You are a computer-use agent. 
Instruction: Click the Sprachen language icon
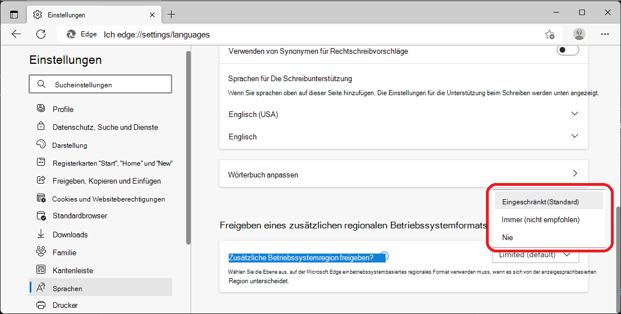point(41,288)
